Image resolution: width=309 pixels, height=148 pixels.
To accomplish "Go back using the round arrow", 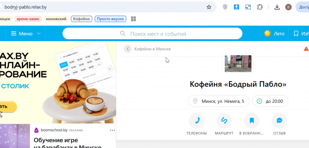I will 128,49.
